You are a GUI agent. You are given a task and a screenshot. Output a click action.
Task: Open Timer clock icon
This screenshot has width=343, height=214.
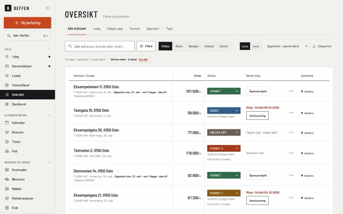tap(7, 142)
